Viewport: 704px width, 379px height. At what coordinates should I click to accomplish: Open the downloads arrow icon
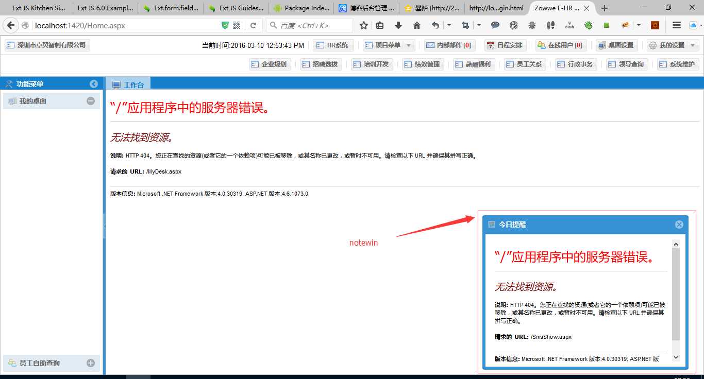coord(398,25)
